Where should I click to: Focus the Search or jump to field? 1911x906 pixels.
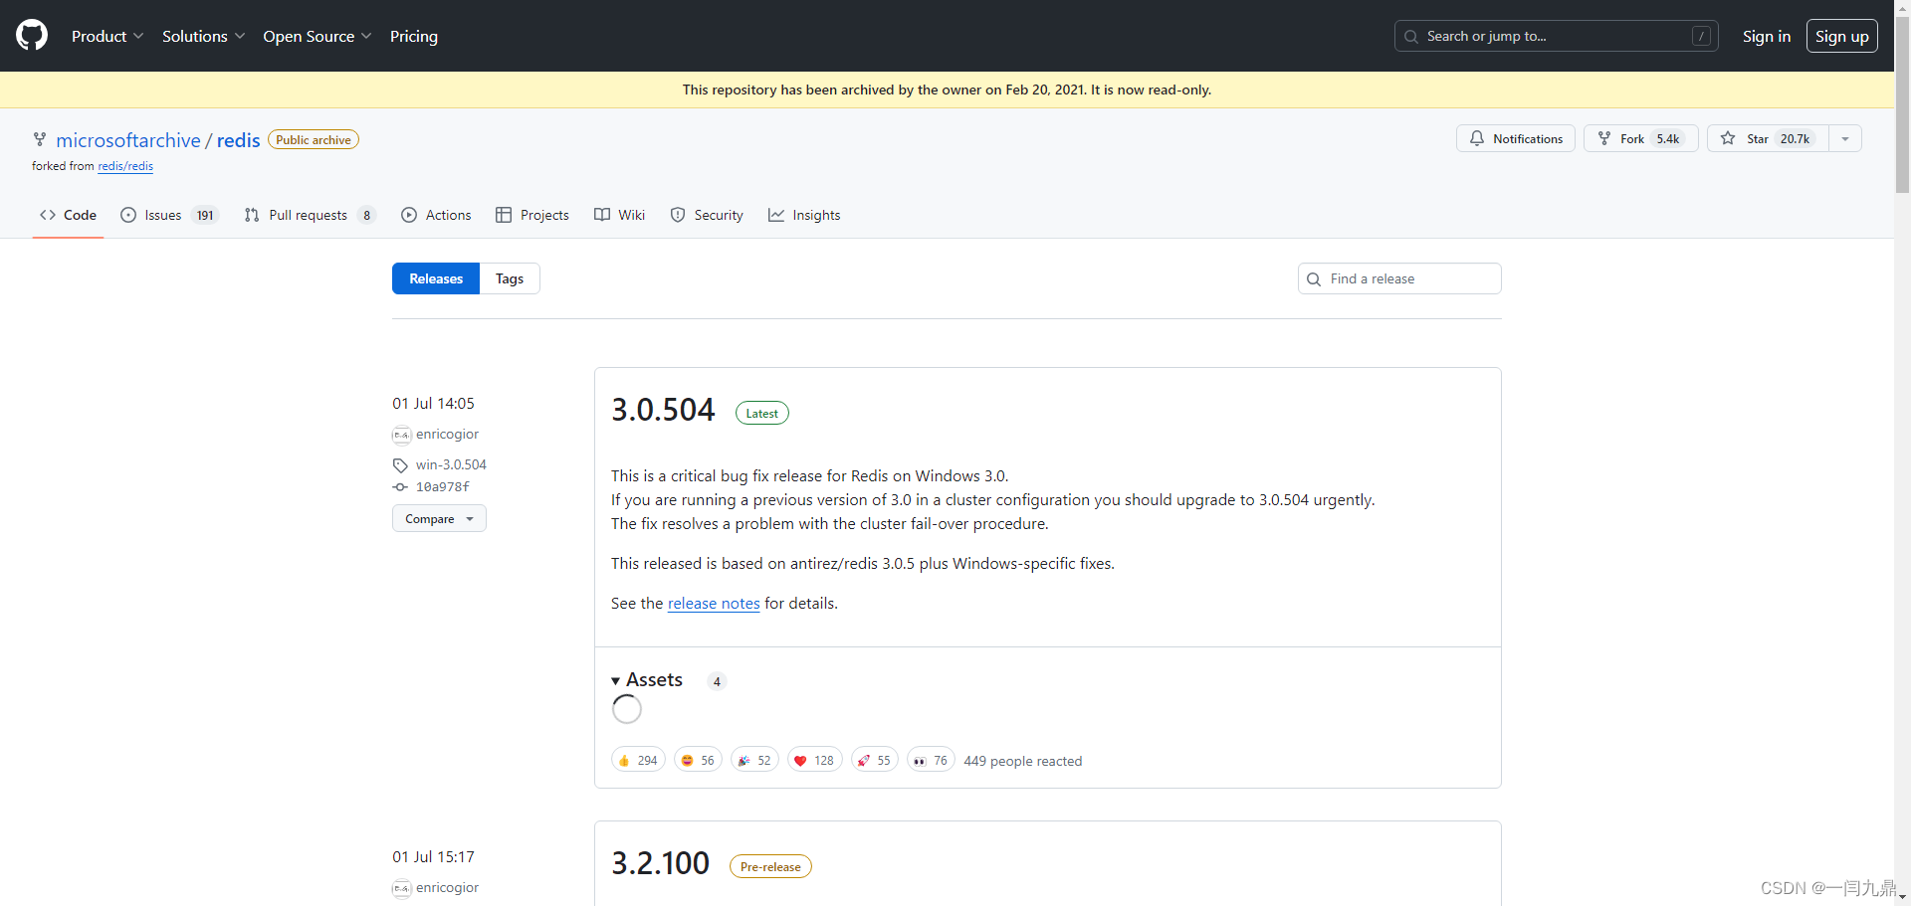click(x=1556, y=36)
